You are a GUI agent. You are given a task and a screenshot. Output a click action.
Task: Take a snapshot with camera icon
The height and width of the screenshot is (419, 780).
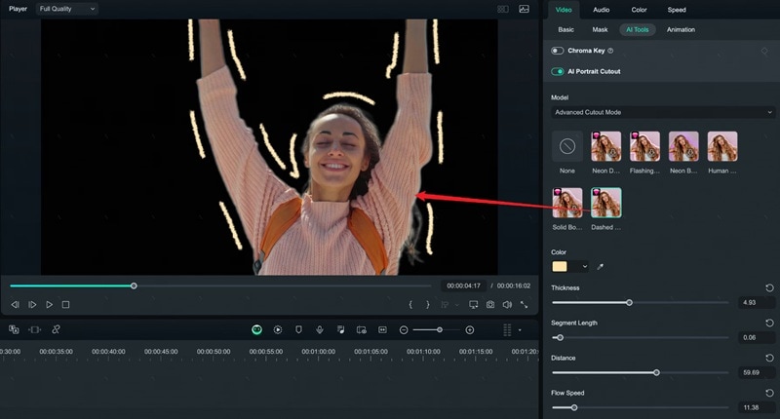490,305
